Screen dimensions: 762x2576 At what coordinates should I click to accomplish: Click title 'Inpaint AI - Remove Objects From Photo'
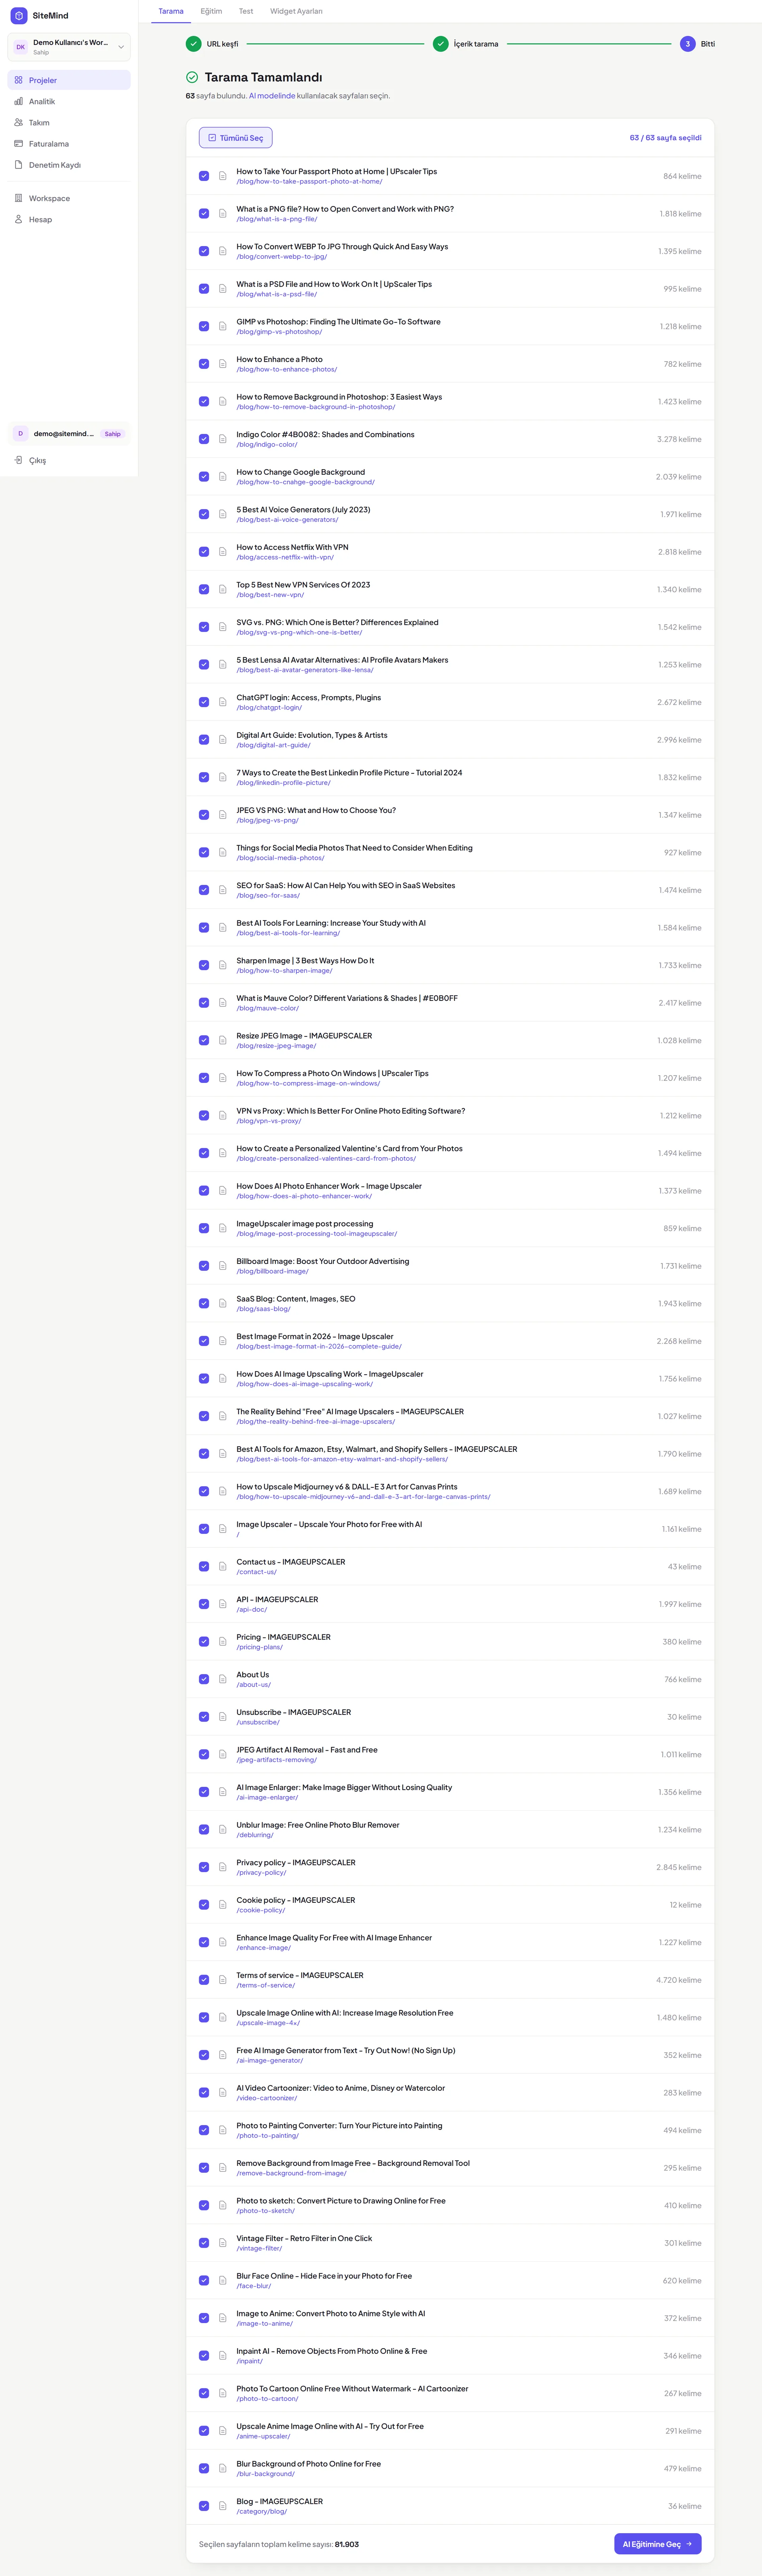click(x=332, y=2351)
